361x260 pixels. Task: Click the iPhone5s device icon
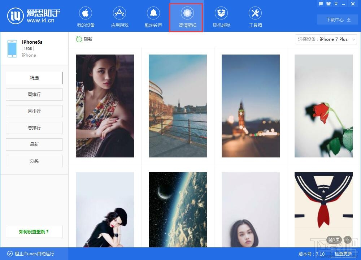point(12,49)
